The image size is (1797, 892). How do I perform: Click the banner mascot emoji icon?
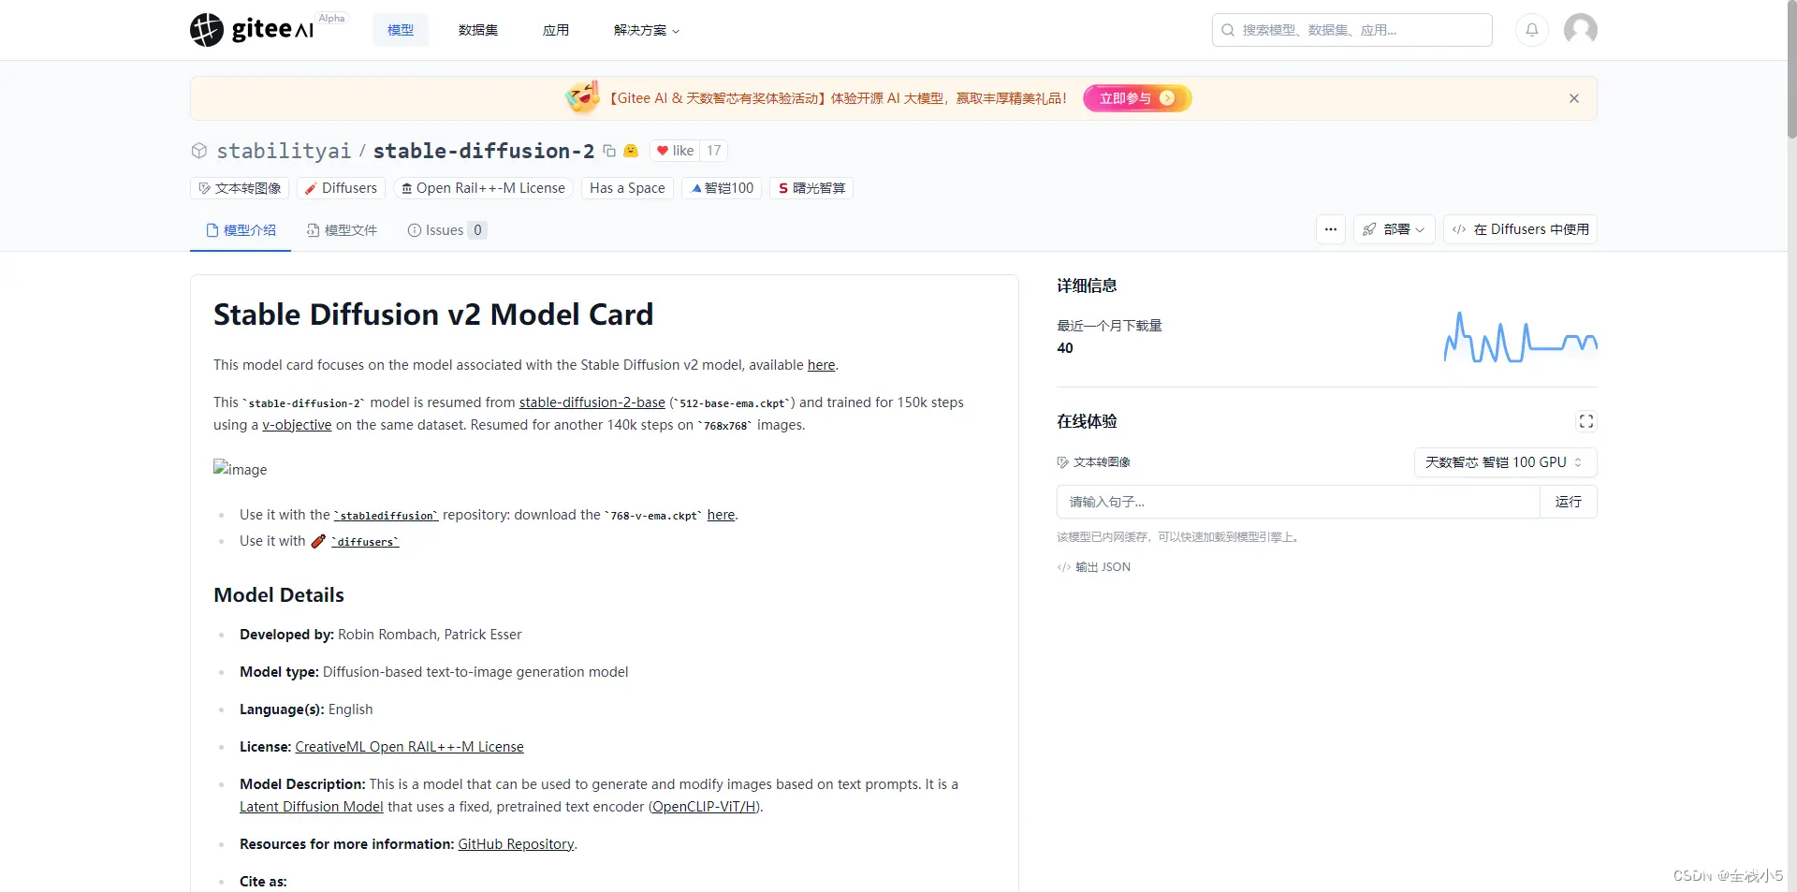[x=582, y=96]
